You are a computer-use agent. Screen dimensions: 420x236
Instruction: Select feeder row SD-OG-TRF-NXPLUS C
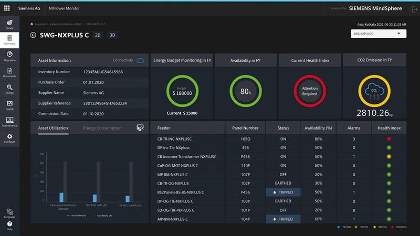coord(278,210)
